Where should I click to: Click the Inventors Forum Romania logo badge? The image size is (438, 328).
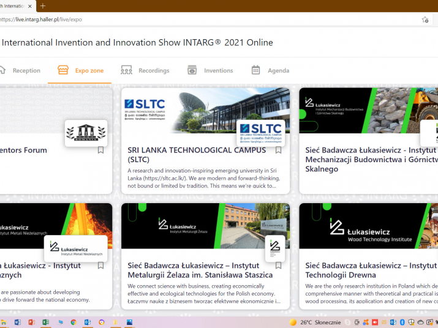coord(86,132)
